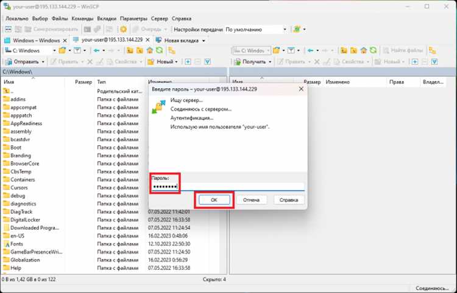Select the BrowserCore folder
This screenshot has height=293, width=457.
(x=25, y=164)
